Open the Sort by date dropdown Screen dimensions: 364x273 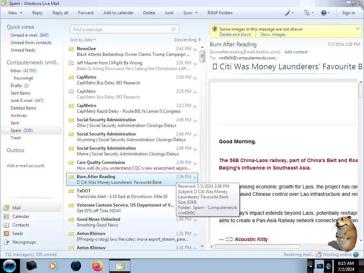click(83, 40)
